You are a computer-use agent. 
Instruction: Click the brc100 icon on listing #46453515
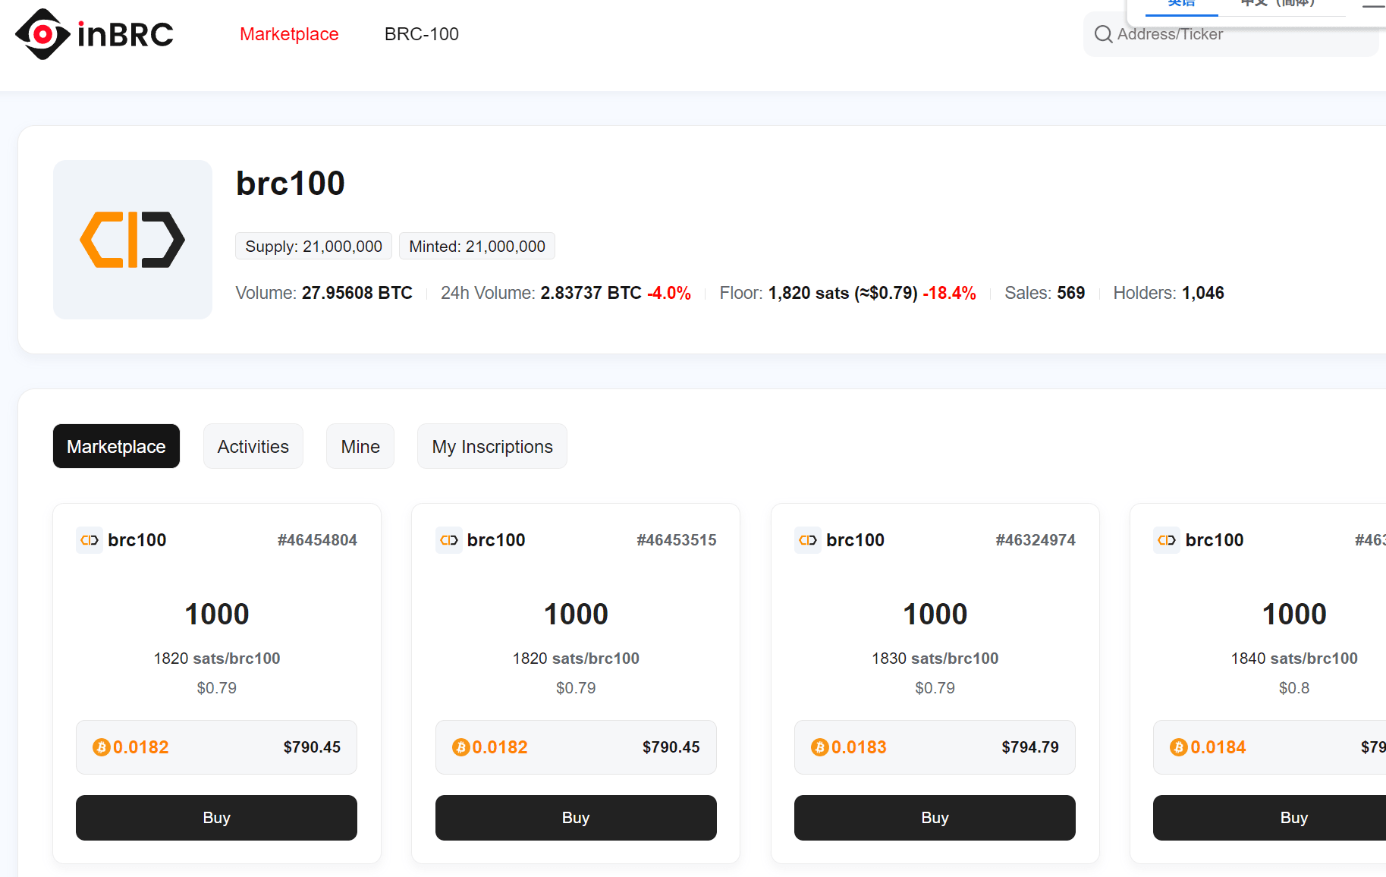tap(448, 539)
